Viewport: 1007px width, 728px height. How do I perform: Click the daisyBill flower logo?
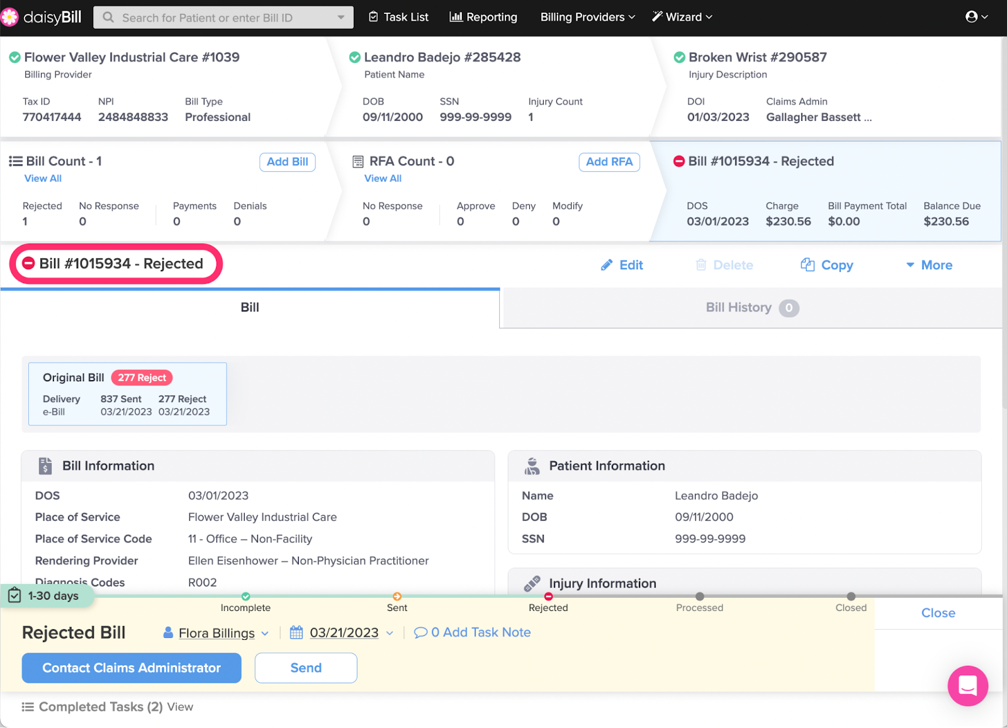click(9, 17)
